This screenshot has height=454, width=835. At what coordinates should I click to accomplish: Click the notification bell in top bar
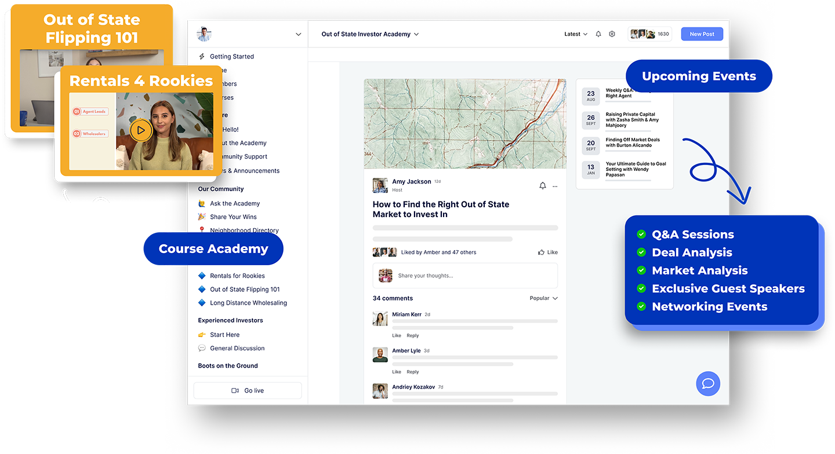click(598, 34)
